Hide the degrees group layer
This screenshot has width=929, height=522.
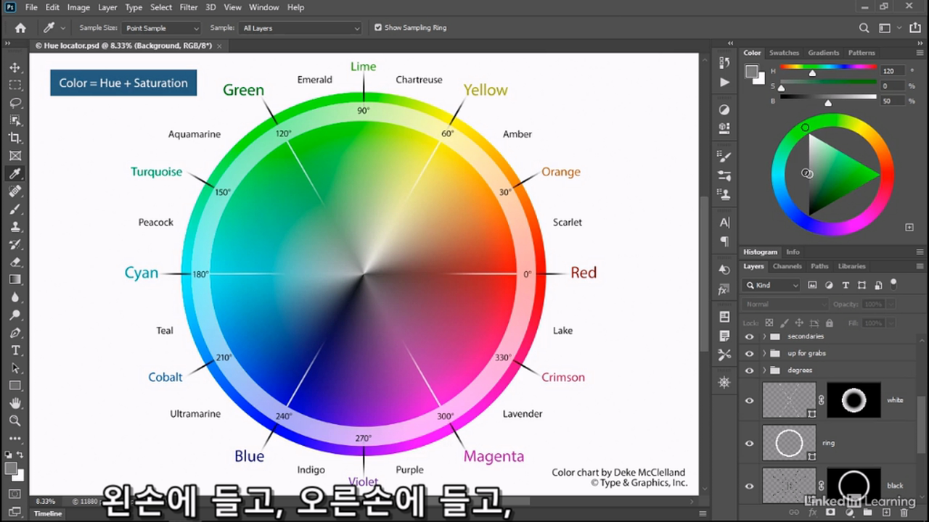pyautogui.click(x=750, y=370)
